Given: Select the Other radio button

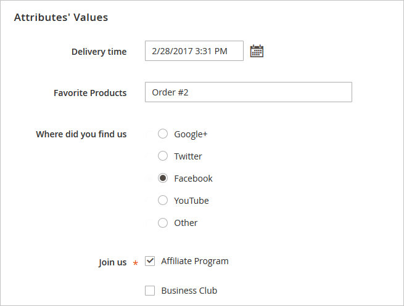Looking at the screenshot, I should click(163, 223).
